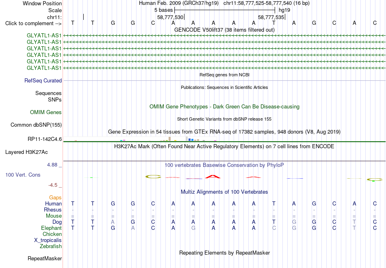Click the Scale label
386x268 pixels.
coord(55,10)
